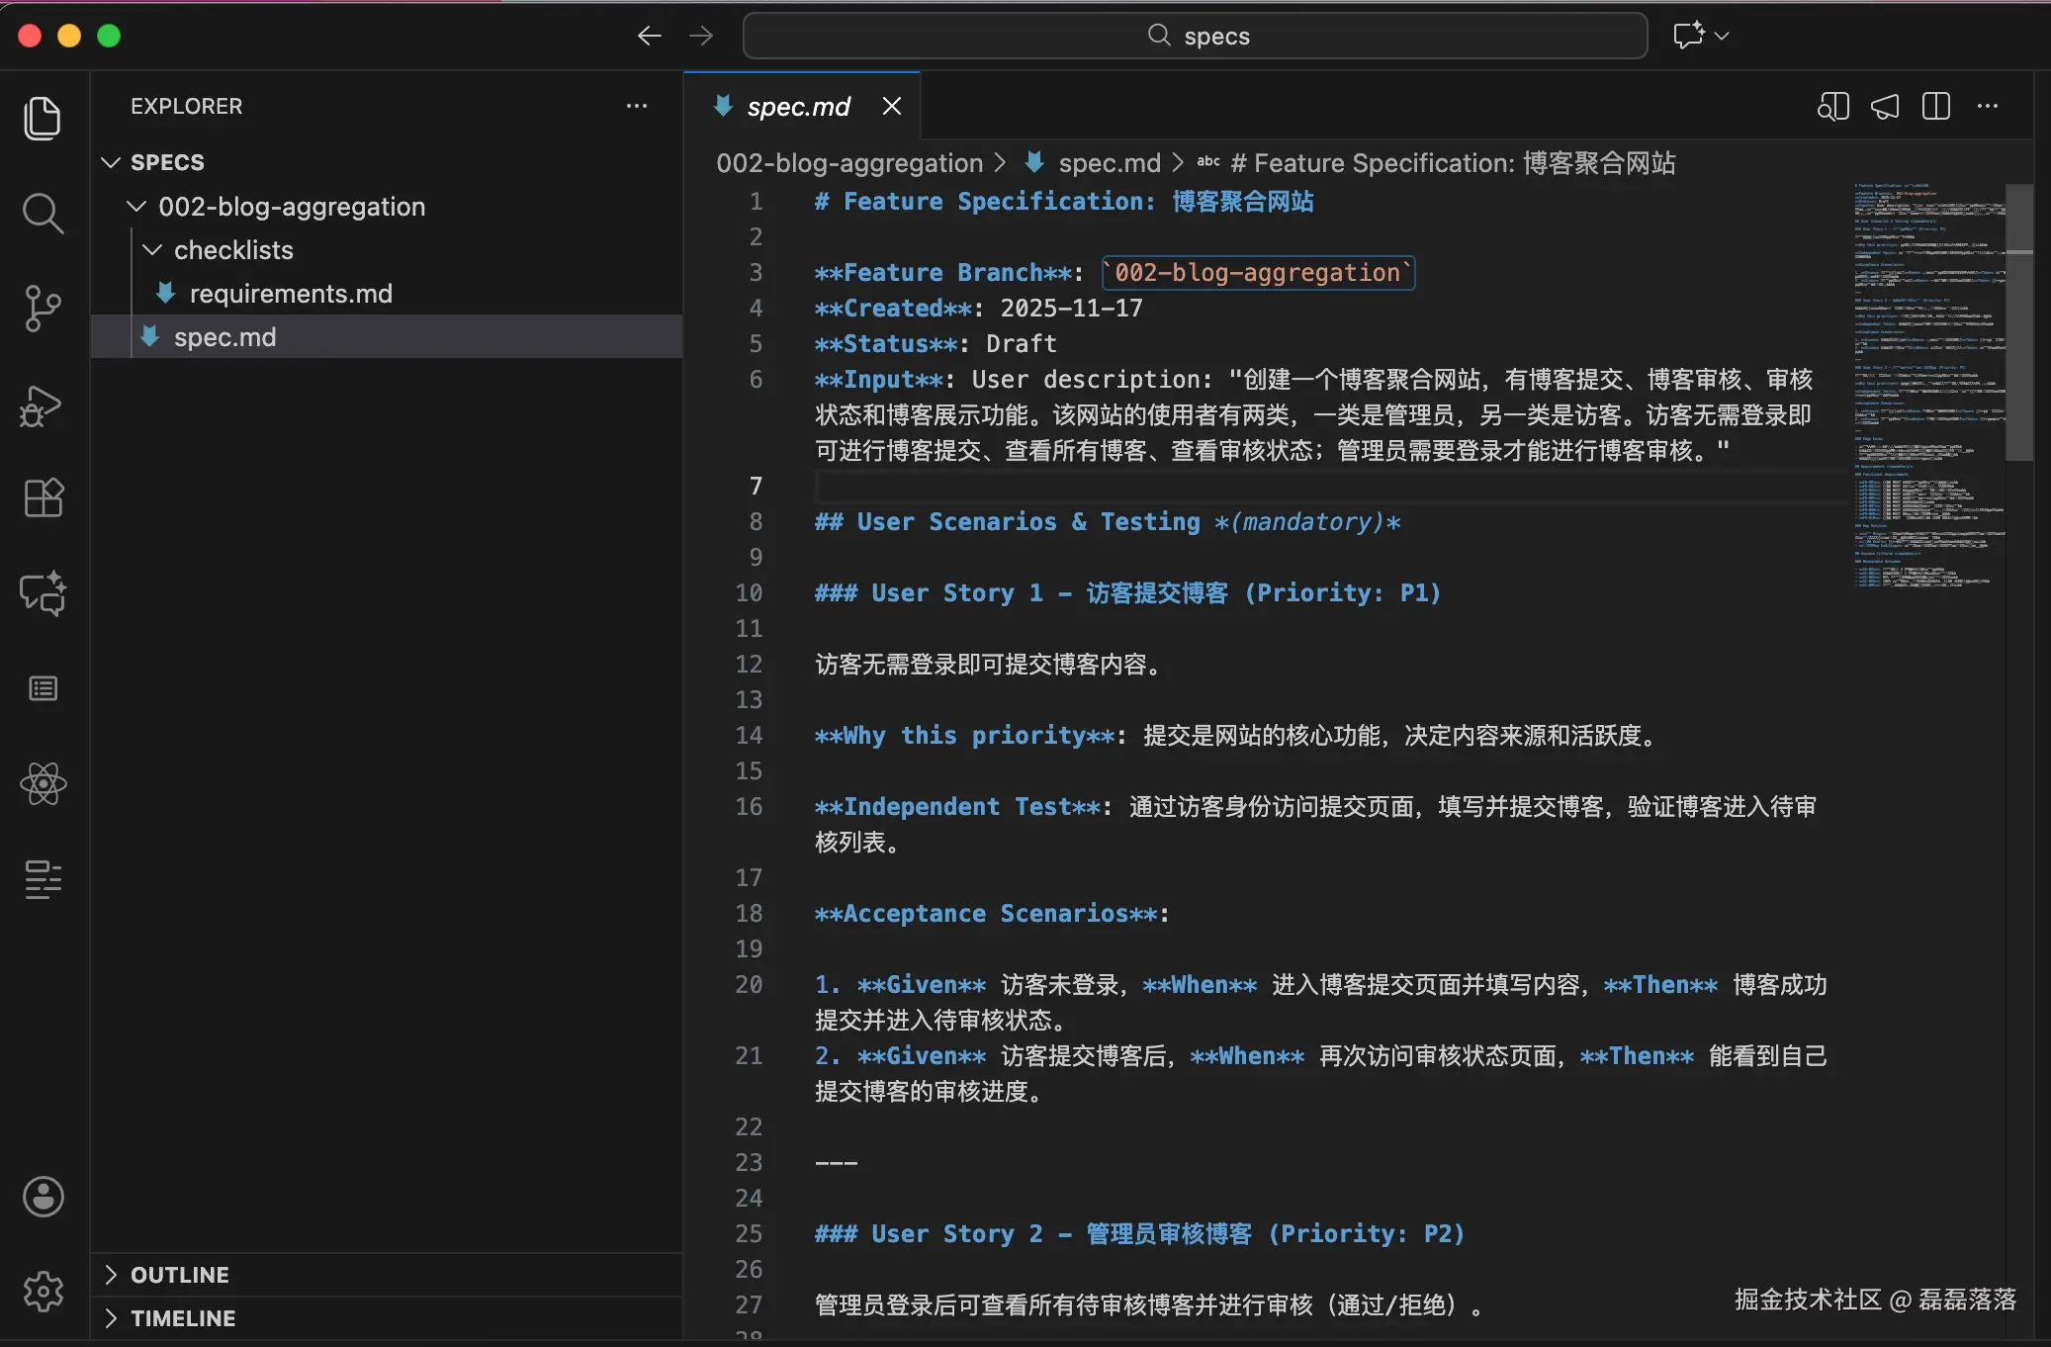Open the Extensions view

click(43, 498)
